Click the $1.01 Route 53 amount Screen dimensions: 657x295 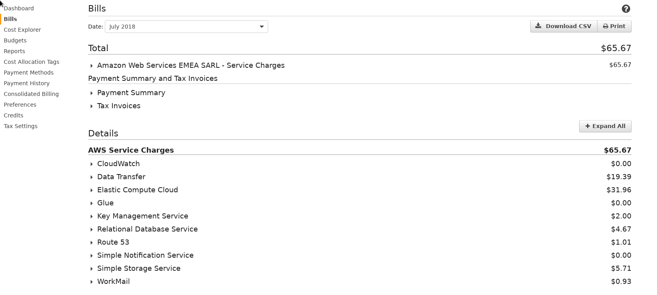[x=621, y=242]
